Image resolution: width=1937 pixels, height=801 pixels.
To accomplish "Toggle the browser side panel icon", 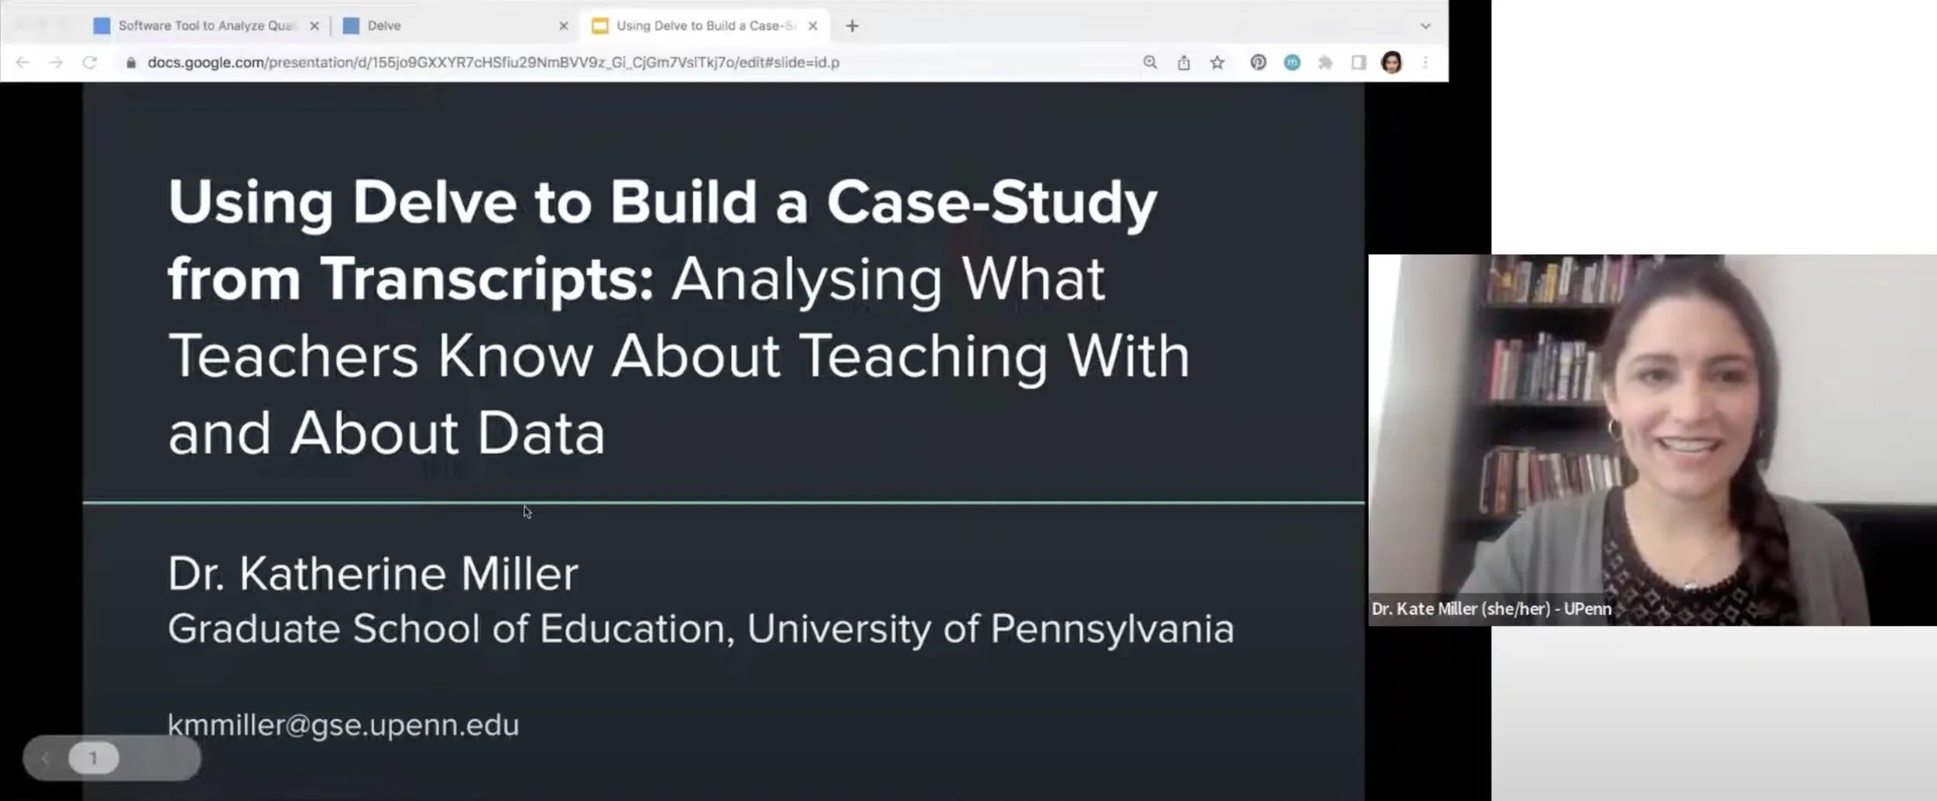I will coord(1358,62).
